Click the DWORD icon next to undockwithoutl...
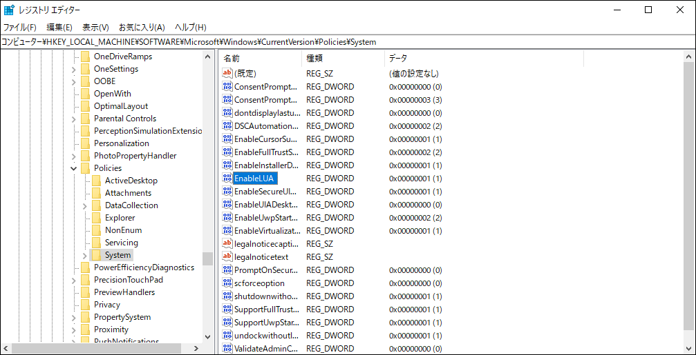 (x=227, y=335)
